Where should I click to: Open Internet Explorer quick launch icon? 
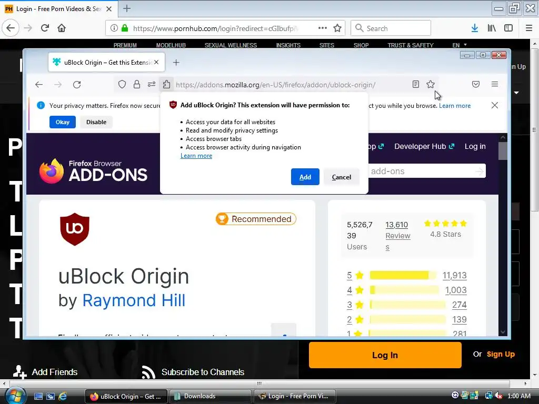(x=63, y=396)
